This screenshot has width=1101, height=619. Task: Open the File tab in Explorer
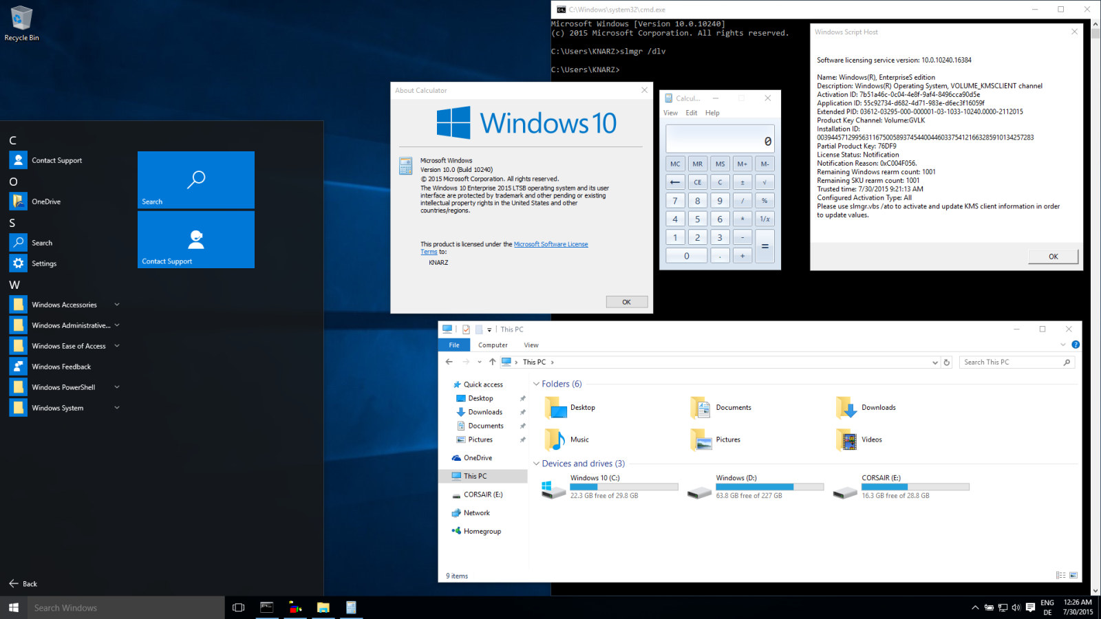tap(454, 345)
